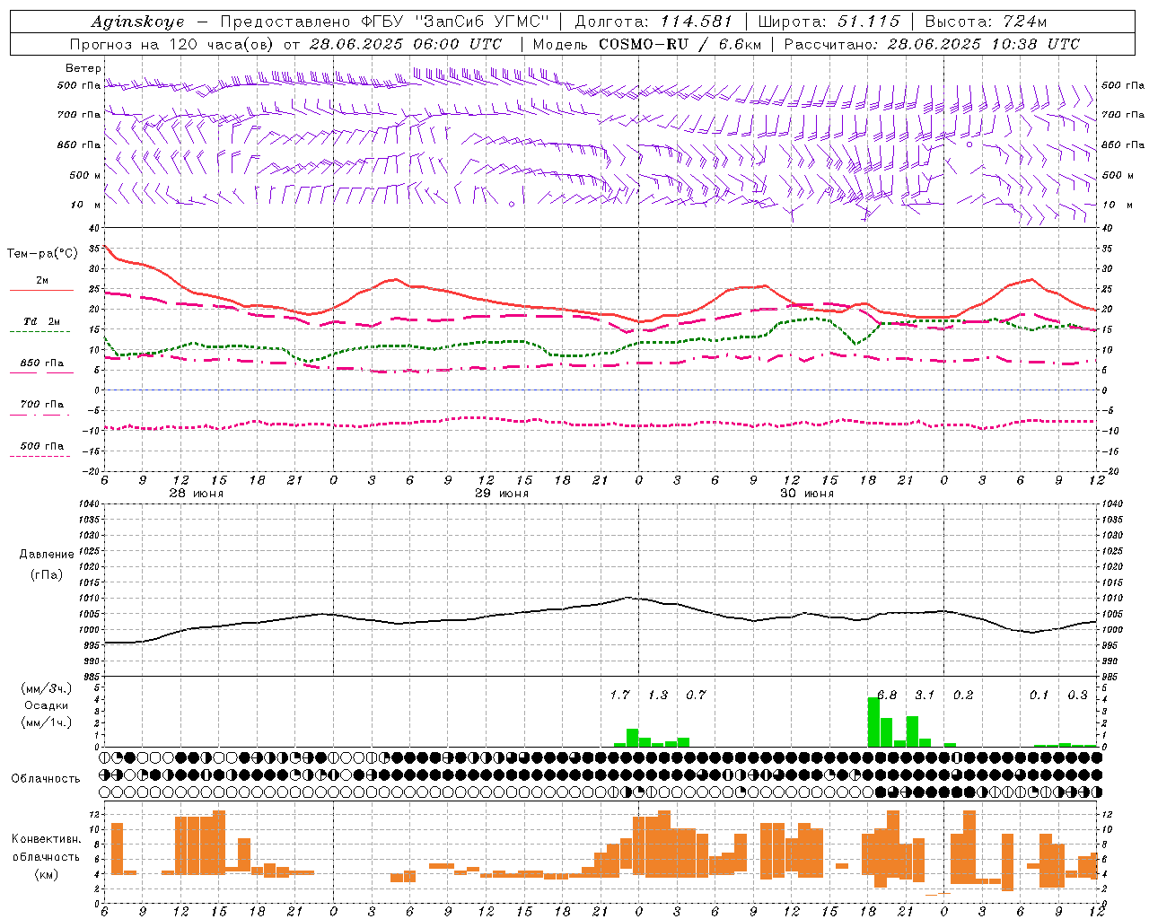
Task: Click the Прогноз на 120 часа(ов) text
Action: (x=173, y=44)
